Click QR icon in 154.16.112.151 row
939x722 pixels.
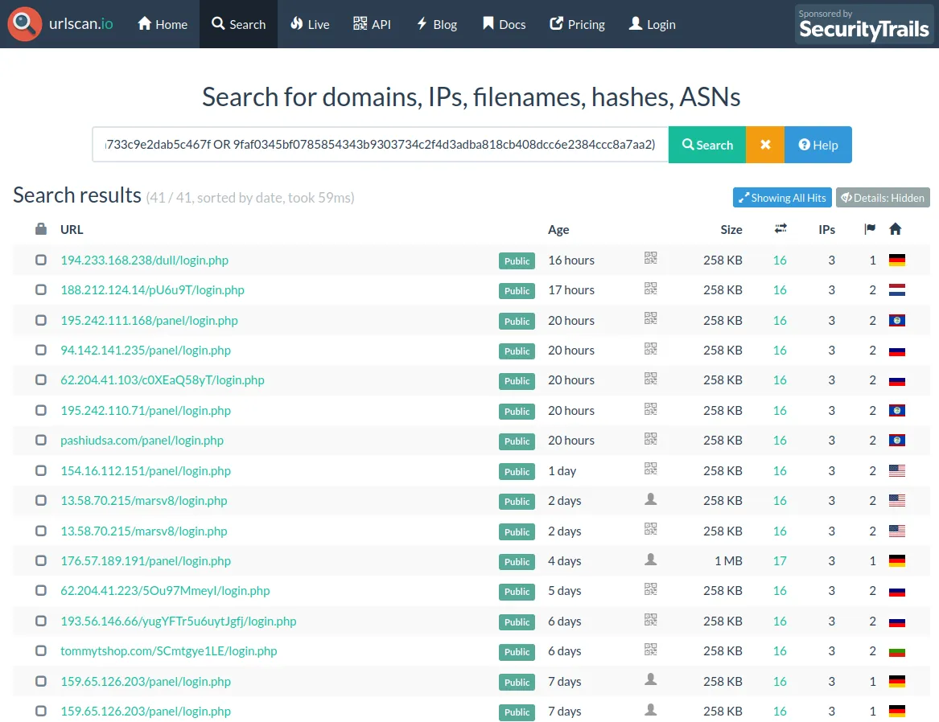pyautogui.click(x=650, y=469)
